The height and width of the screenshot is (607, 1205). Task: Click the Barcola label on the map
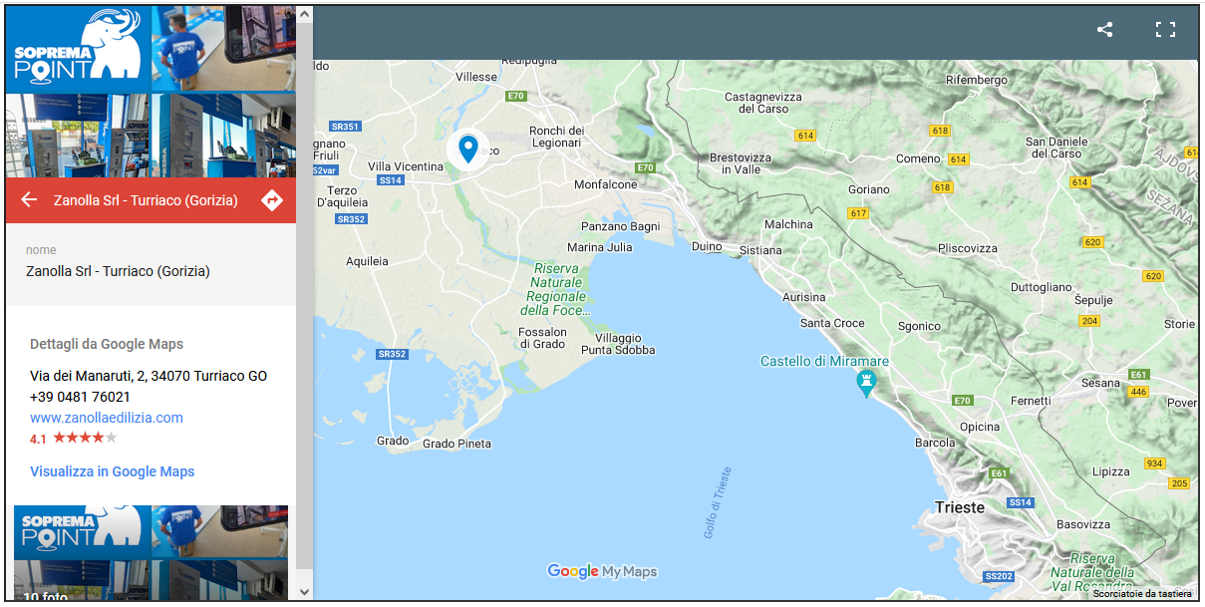click(935, 443)
